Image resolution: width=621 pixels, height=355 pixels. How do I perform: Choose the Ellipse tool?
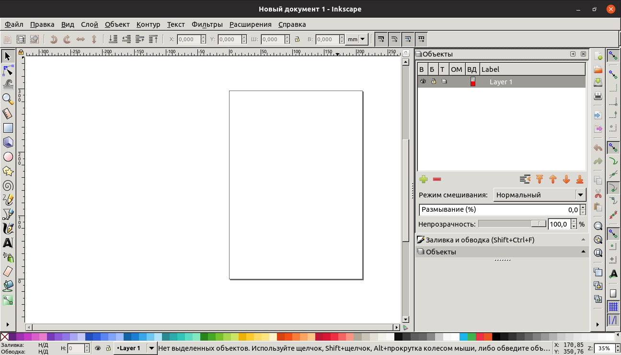point(7,157)
